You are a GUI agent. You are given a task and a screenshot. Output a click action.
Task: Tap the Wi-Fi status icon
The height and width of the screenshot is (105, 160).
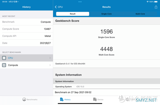point(147,2)
